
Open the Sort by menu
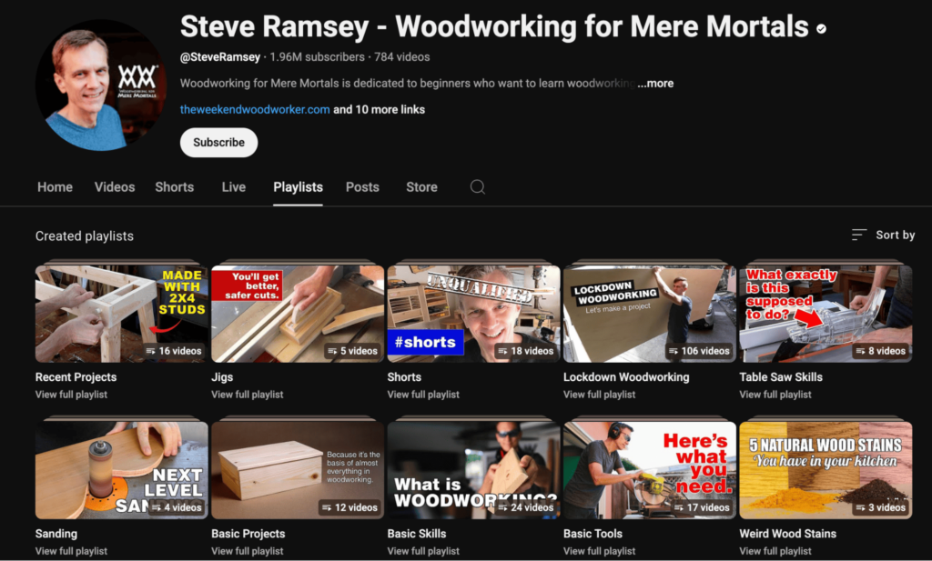883,235
